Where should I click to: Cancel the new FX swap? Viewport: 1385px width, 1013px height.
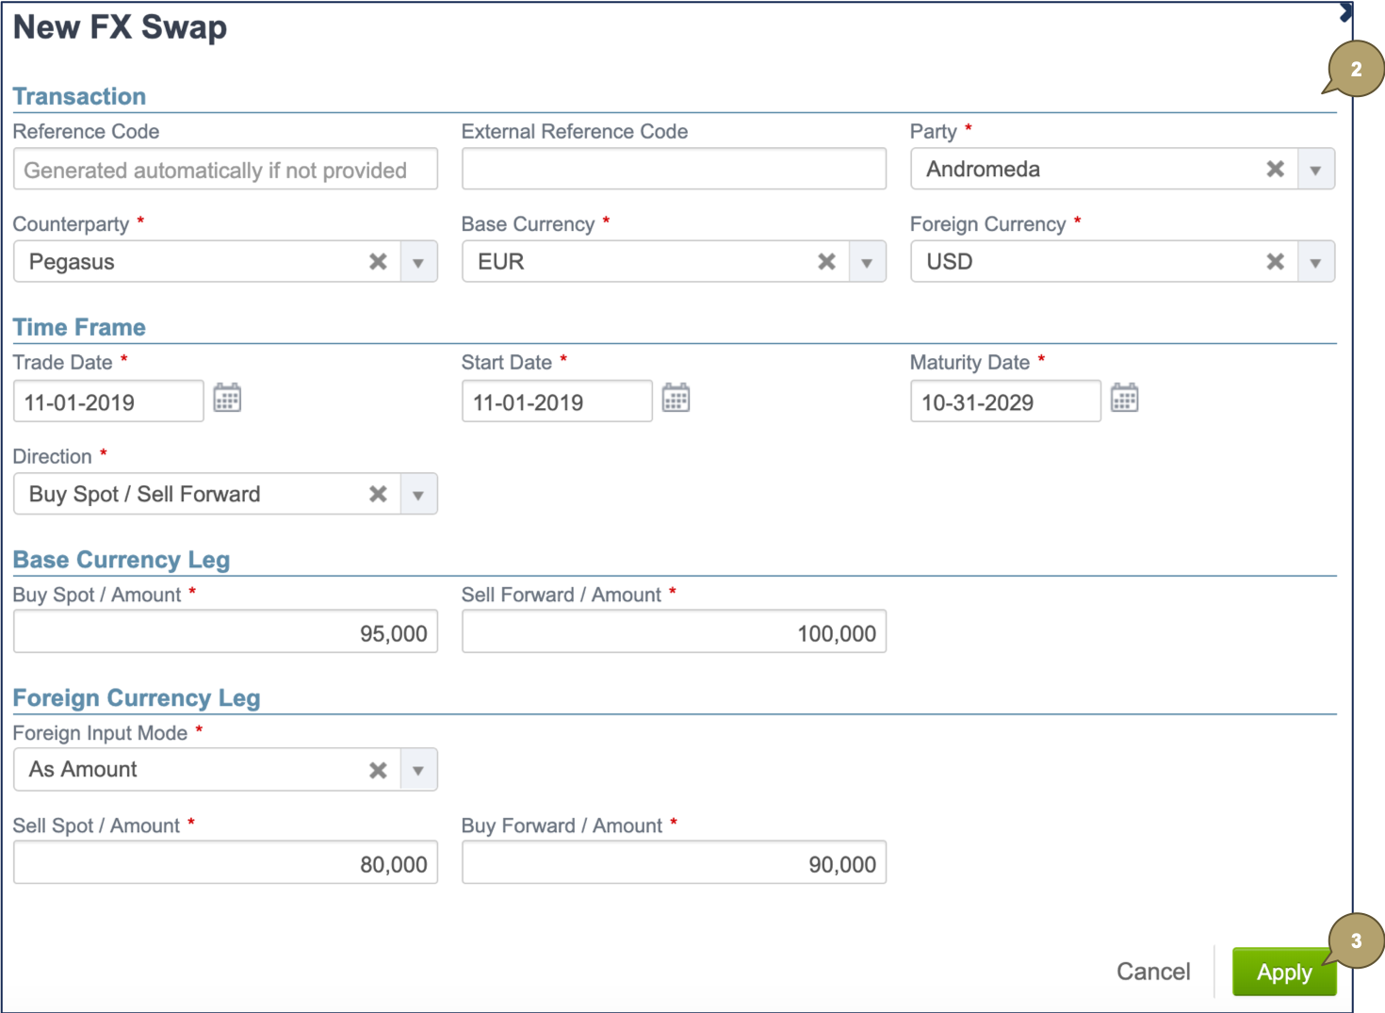click(x=1152, y=972)
